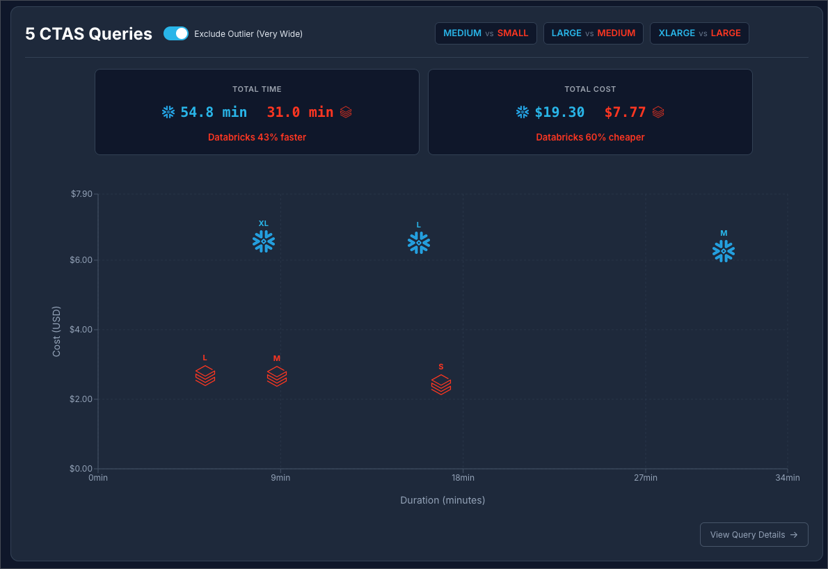This screenshot has height=569, width=828.
Task: Select MEDIUM vs SMALL comparison
Action: click(486, 33)
